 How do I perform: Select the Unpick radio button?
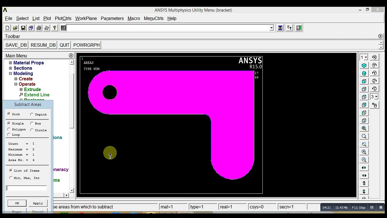(x=32, y=114)
